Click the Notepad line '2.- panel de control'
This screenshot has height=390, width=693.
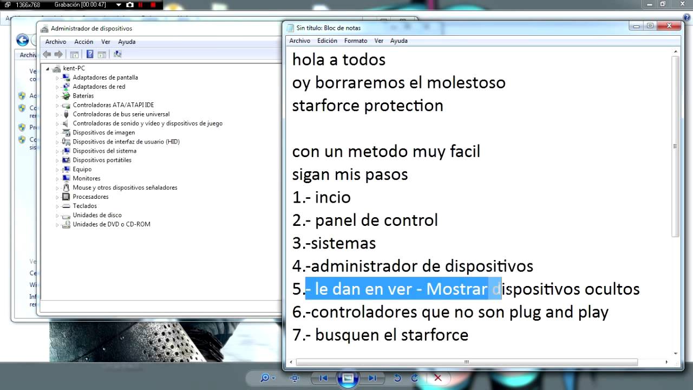365,220
